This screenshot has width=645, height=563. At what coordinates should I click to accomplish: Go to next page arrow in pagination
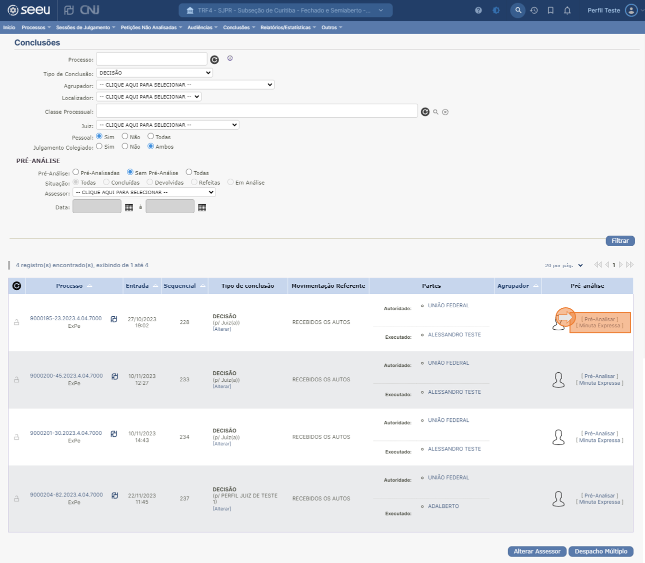(621, 265)
